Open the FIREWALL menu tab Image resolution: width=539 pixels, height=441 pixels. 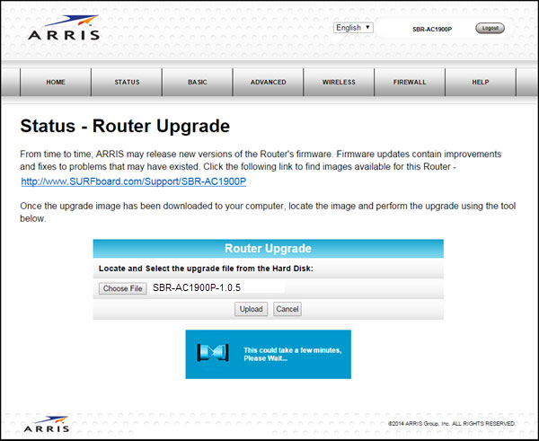(x=410, y=82)
